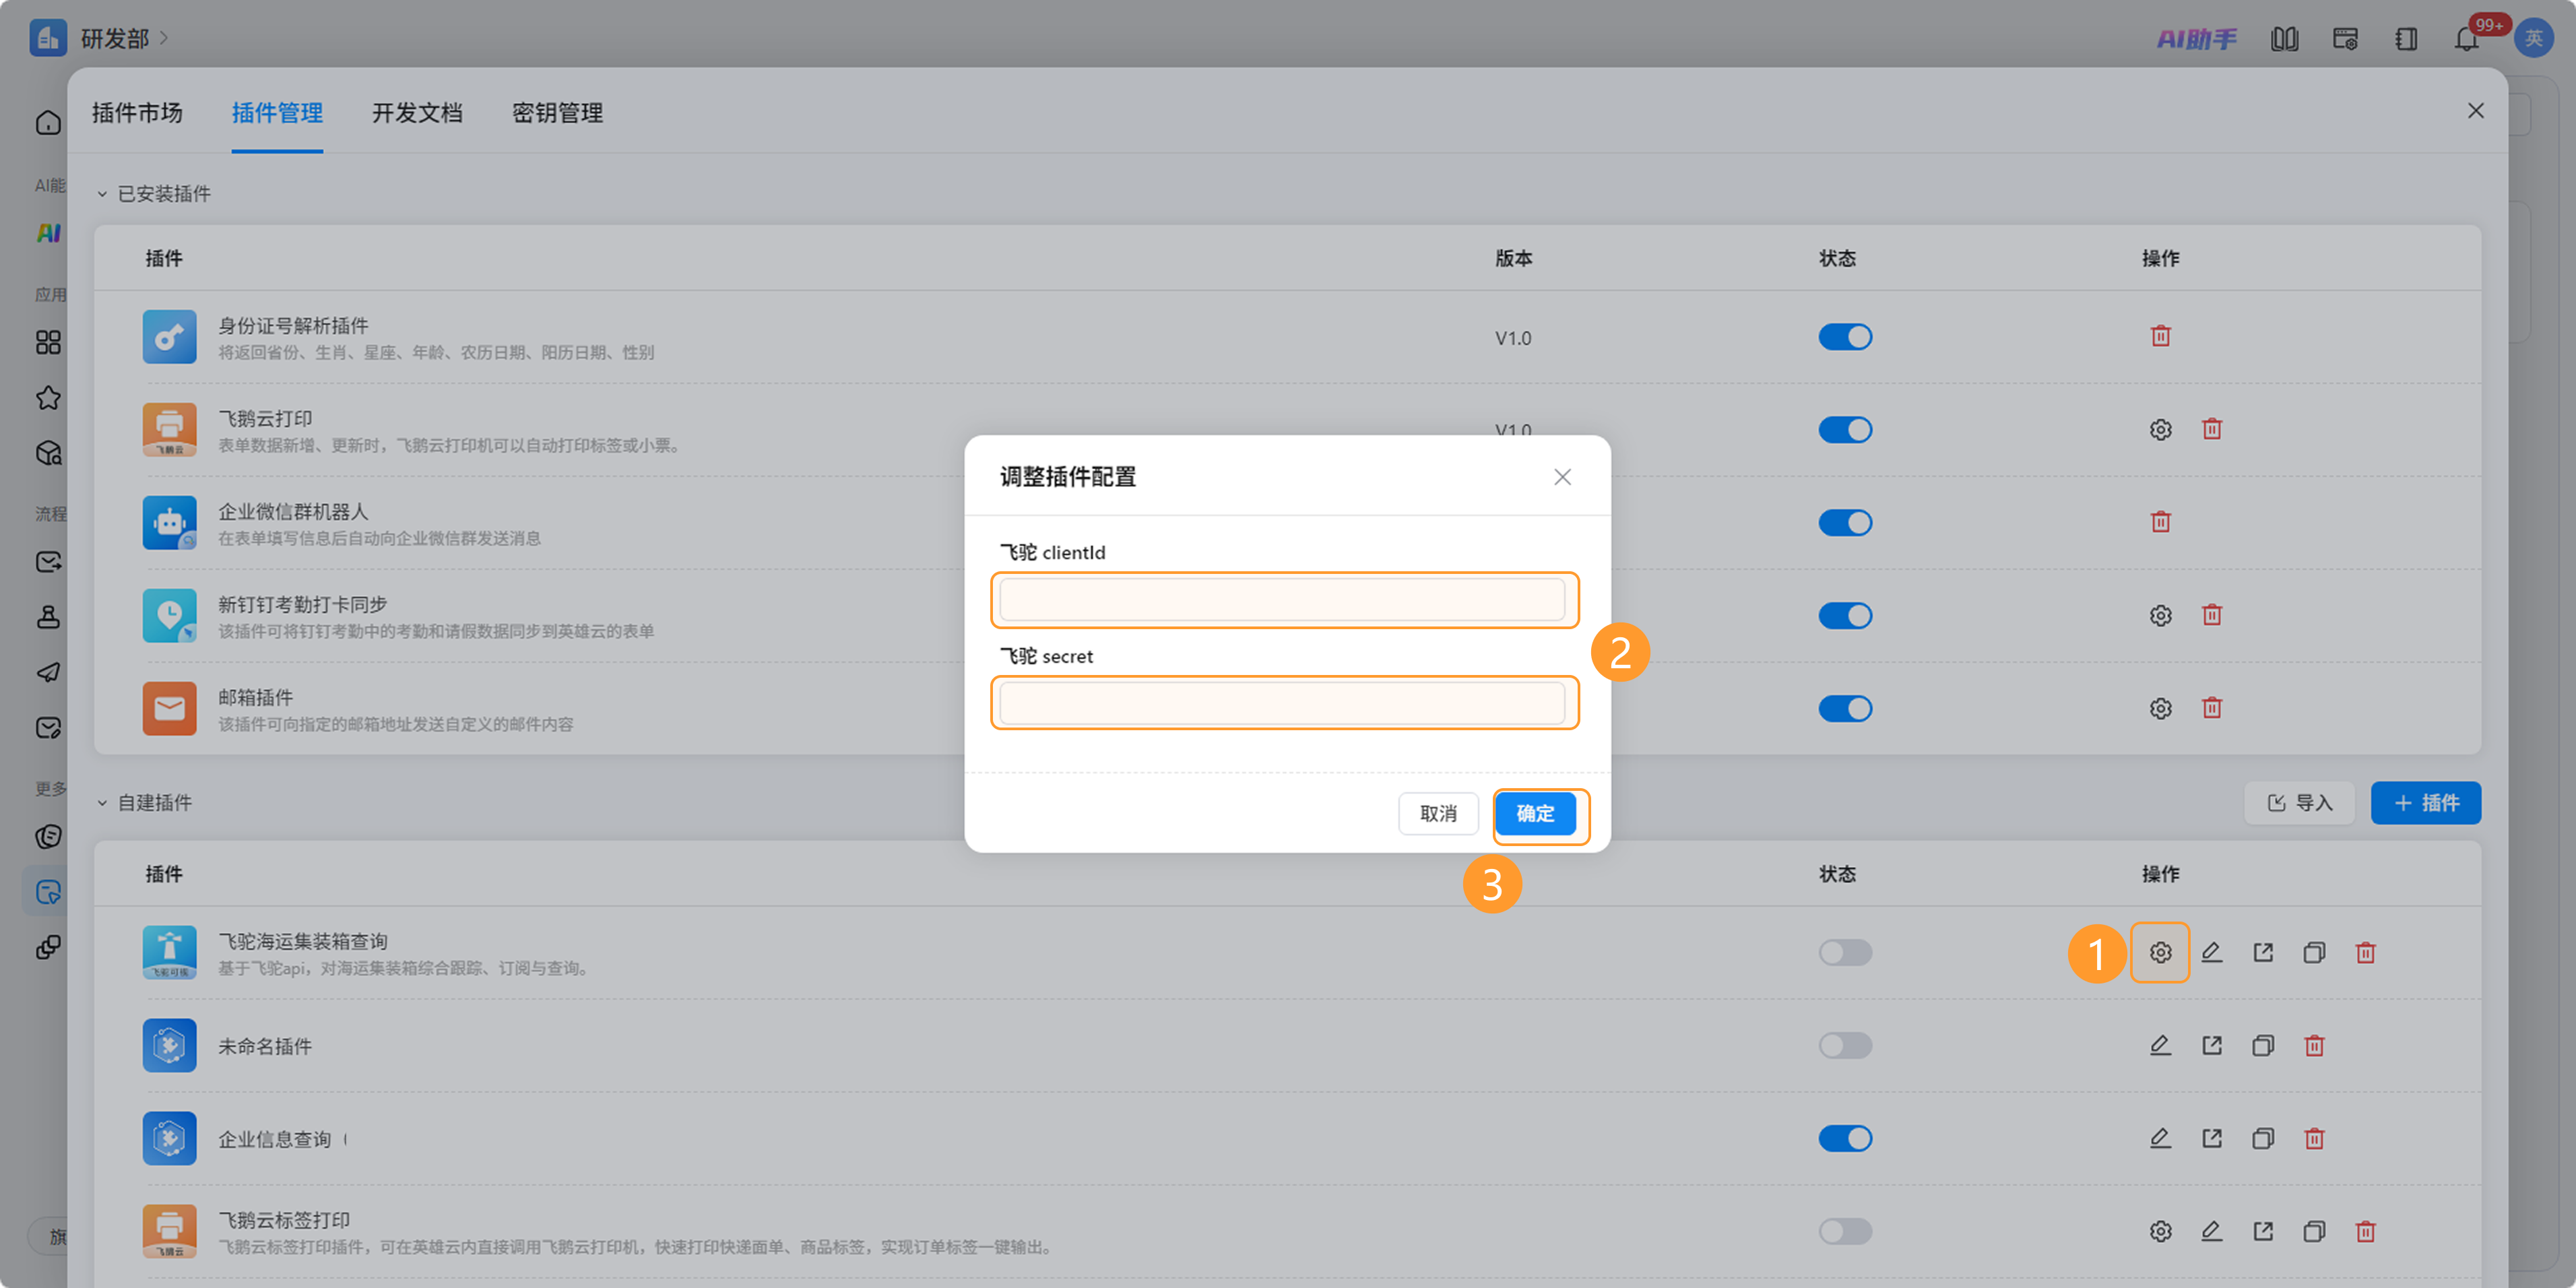Switch to the 插件市场 tab
Viewport: 2576px width, 1288px height.
click(x=137, y=113)
